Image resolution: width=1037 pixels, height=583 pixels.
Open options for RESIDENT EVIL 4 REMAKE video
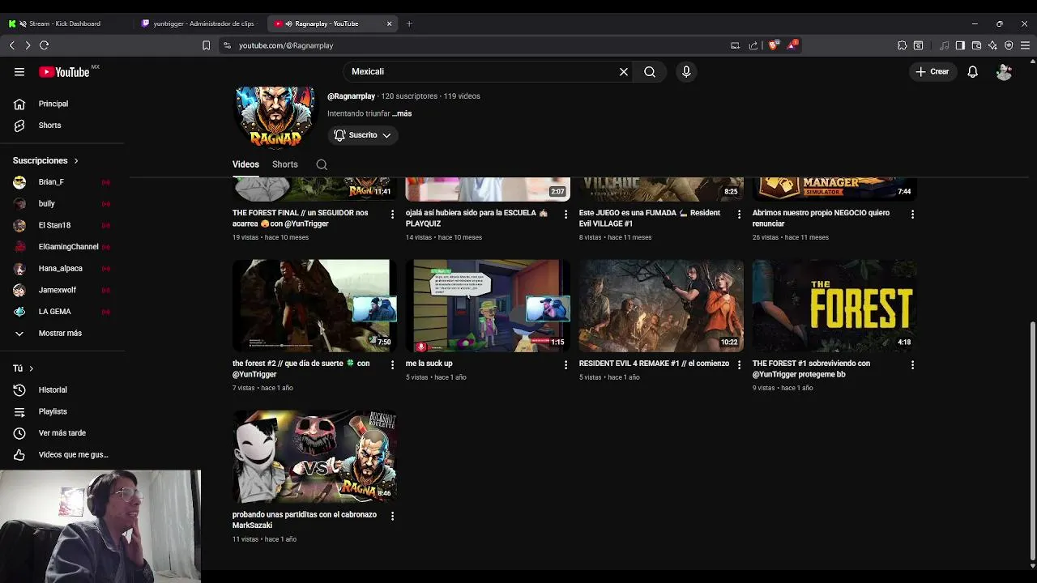point(739,365)
